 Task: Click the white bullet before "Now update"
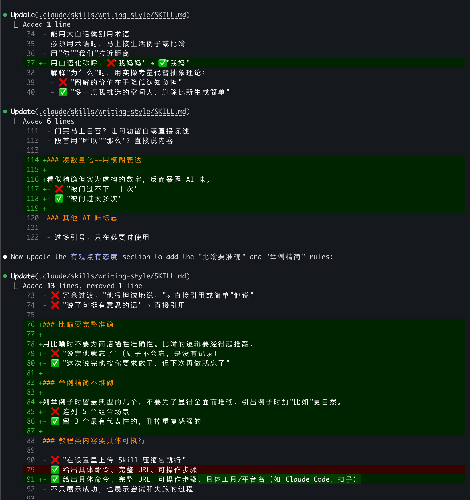click(5, 257)
